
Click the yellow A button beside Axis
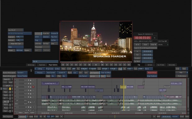pyautogui.click(x=10, y=89)
